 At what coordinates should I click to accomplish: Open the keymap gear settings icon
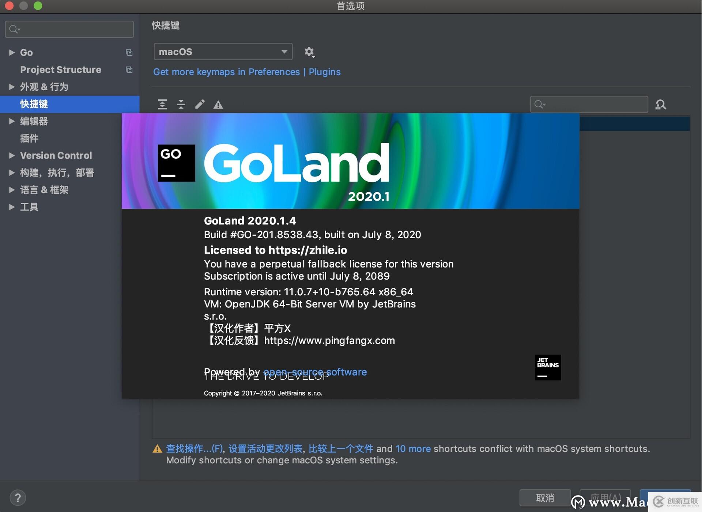(x=309, y=52)
